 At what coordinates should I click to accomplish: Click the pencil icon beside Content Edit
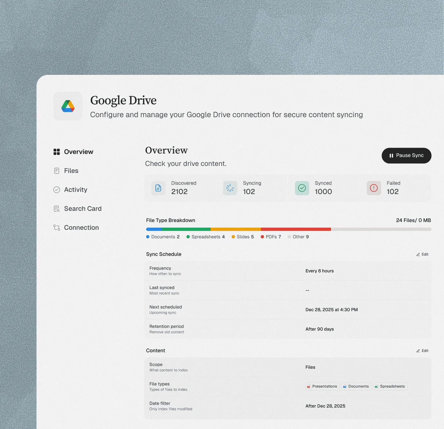pos(418,351)
